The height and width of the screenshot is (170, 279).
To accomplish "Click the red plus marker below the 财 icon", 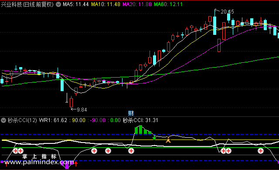I will [131, 151].
